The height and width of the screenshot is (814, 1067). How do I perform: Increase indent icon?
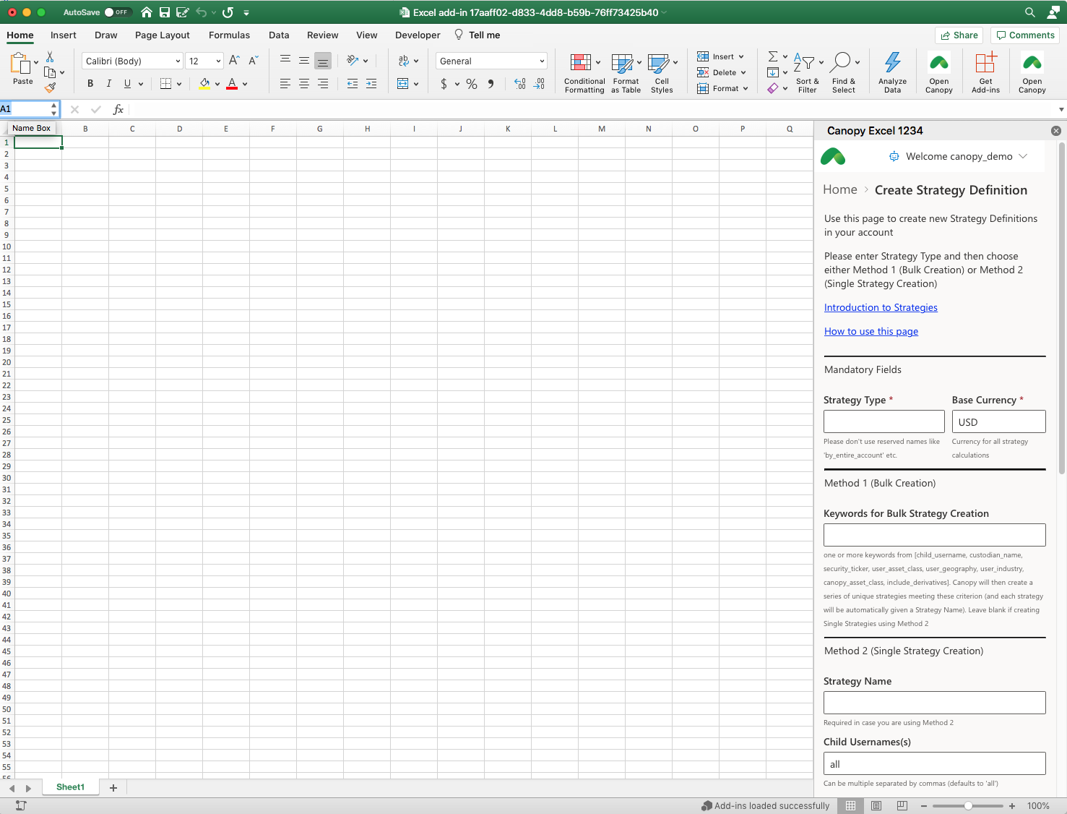tap(371, 84)
